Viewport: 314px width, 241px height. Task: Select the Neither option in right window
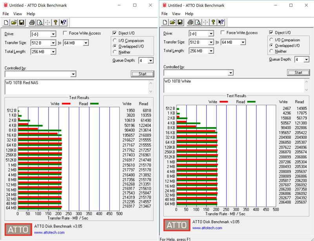coord(272,51)
